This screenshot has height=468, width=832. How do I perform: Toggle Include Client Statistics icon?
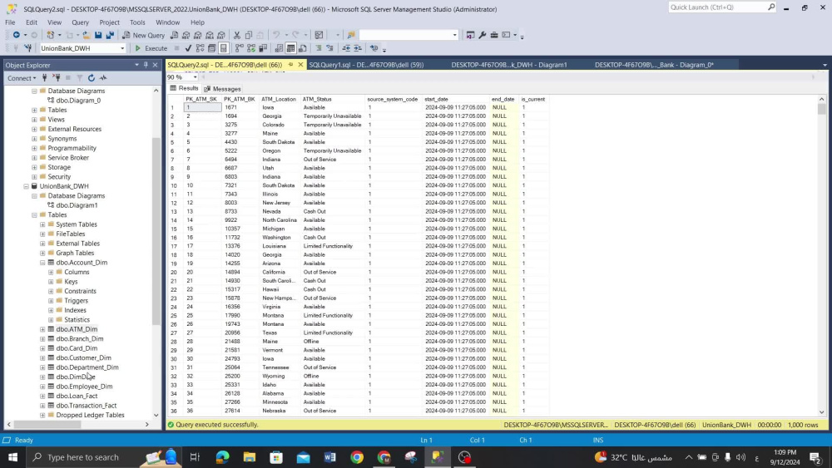263,48
